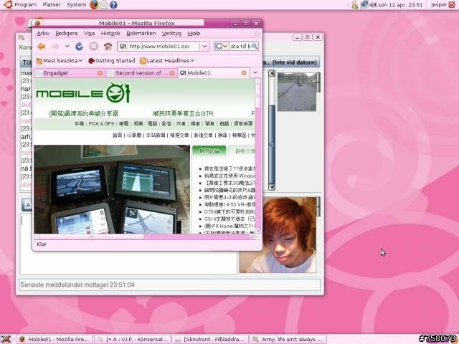The height and width of the screenshot is (344, 459).
Task: Open the Program menu in top panel
Action: [x=26, y=5]
